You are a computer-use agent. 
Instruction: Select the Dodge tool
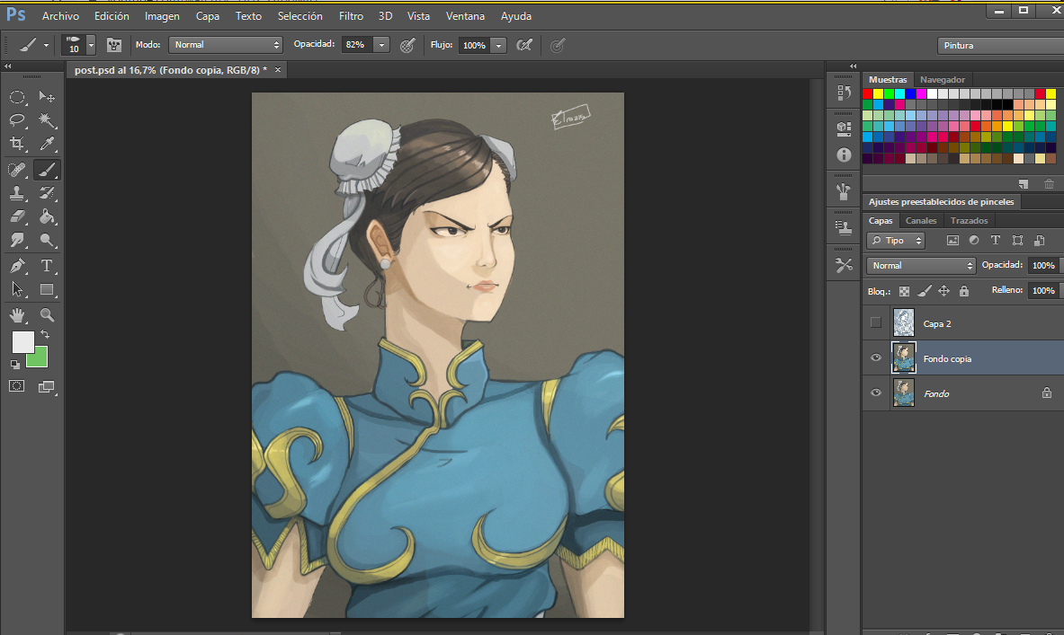point(47,240)
